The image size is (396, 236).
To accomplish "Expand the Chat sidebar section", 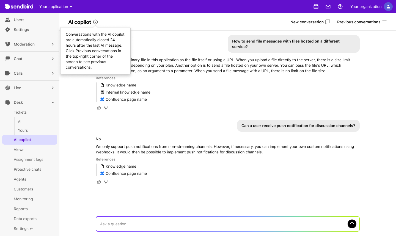I will pos(30,59).
